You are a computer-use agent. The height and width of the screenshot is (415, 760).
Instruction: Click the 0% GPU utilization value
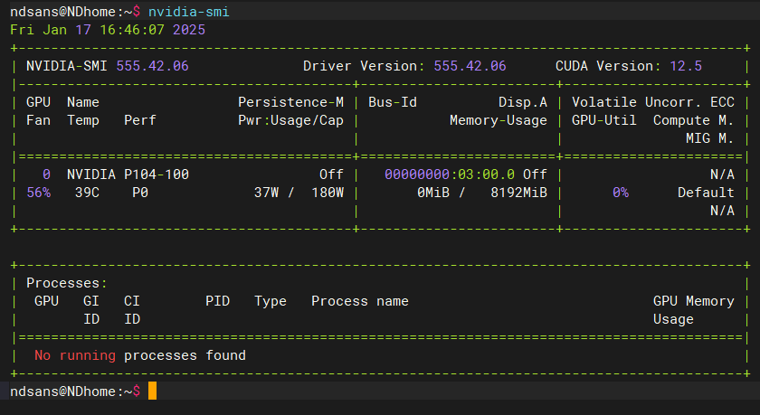point(621,193)
